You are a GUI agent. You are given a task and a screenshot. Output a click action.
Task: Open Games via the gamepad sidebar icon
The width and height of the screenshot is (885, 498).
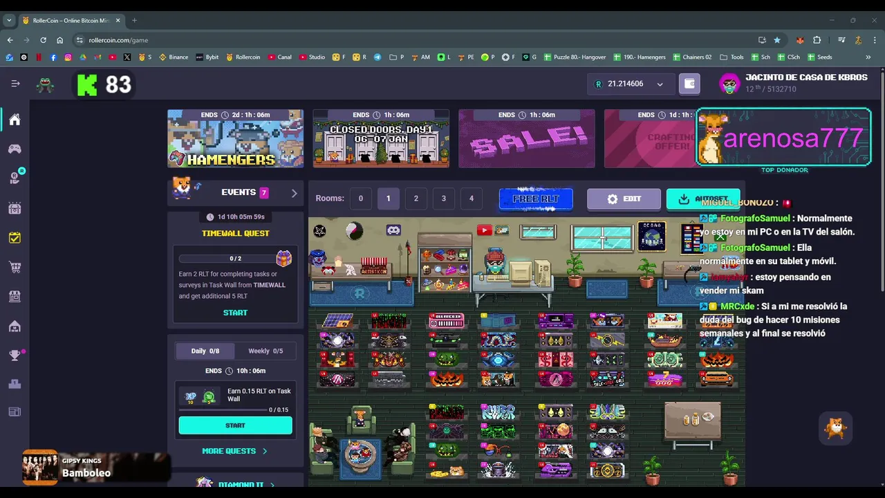[15, 149]
